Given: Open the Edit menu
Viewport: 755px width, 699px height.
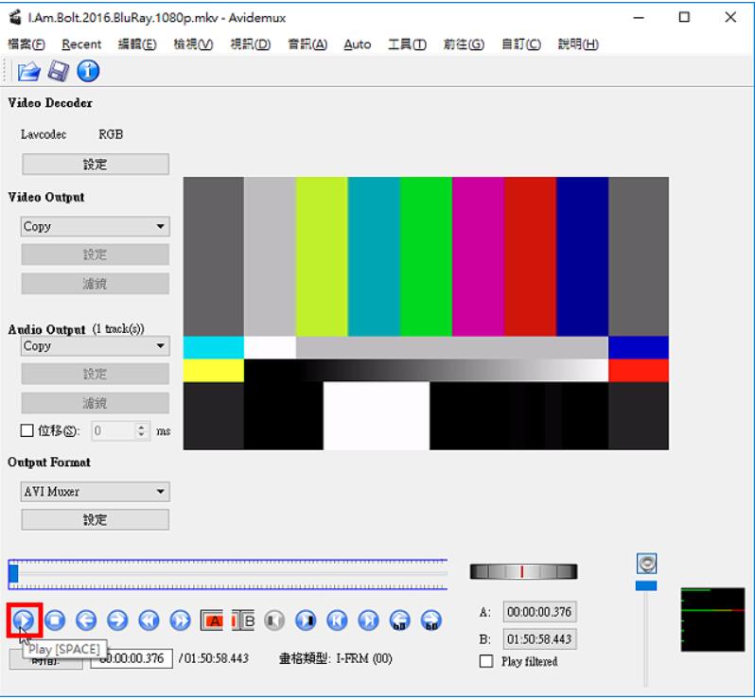Looking at the screenshot, I should (x=137, y=44).
